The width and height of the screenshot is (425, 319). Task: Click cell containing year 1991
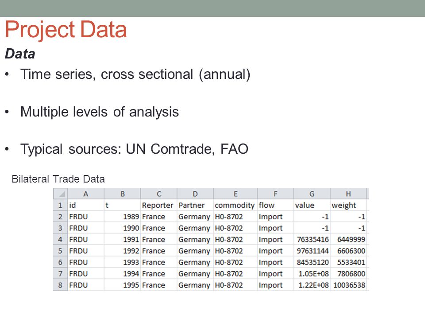(x=122, y=240)
